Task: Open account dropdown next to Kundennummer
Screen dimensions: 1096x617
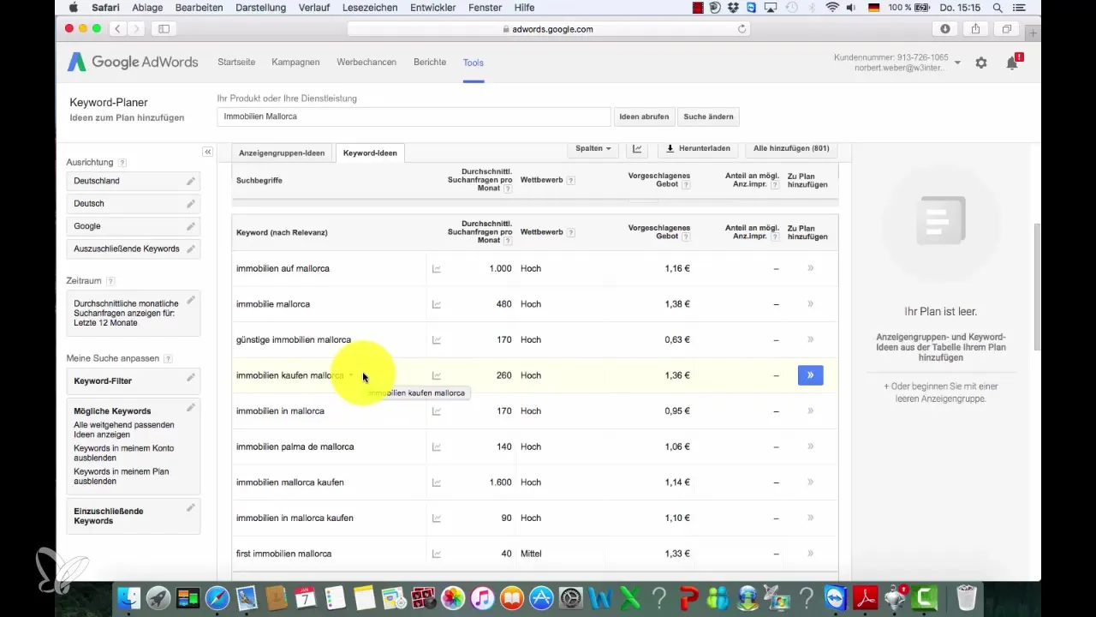Action: (x=957, y=63)
